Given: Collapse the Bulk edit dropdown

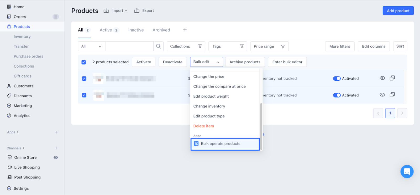Looking at the screenshot, I should click(206, 62).
